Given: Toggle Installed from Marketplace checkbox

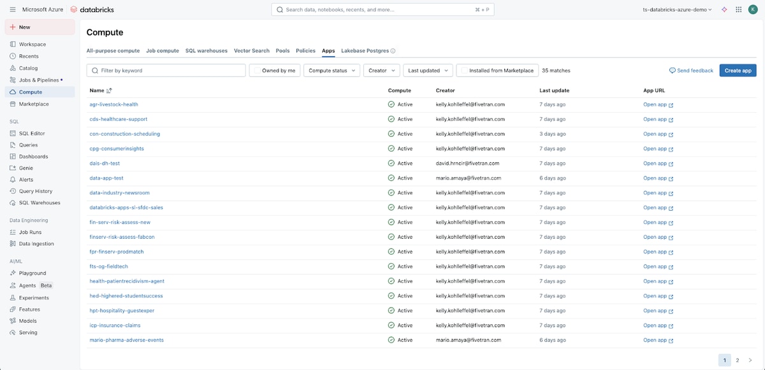Looking at the screenshot, I should click(x=463, y=71).
